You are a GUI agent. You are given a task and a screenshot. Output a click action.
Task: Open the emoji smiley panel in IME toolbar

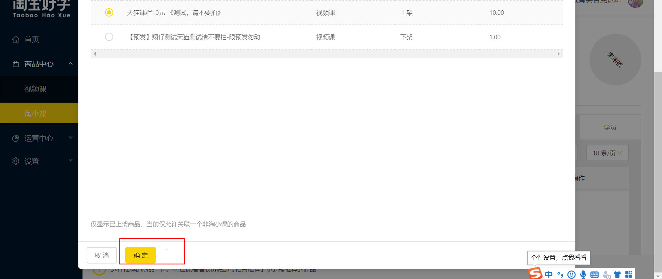point(572,275)
